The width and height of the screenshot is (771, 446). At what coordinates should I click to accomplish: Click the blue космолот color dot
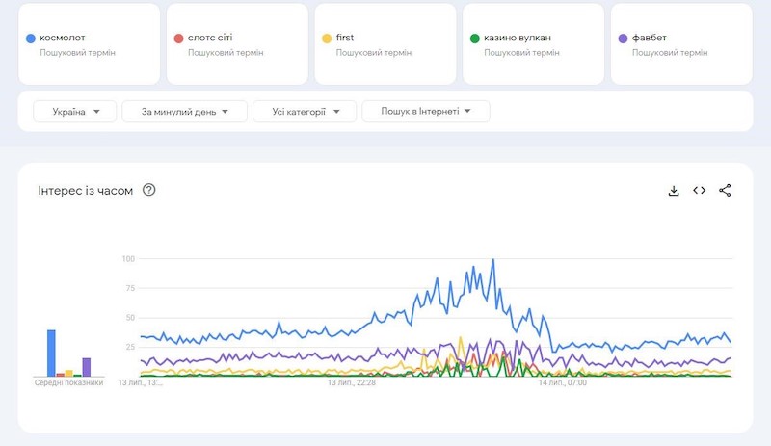[31, 39]
